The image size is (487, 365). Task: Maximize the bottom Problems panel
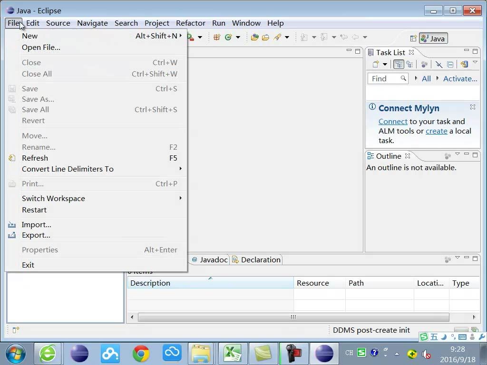point(475,259)
